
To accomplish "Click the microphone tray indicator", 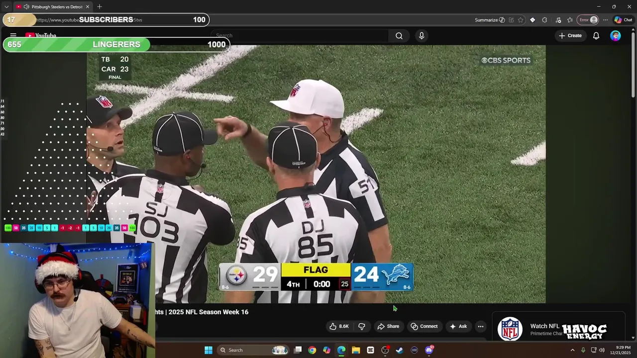I will point(583,350).
